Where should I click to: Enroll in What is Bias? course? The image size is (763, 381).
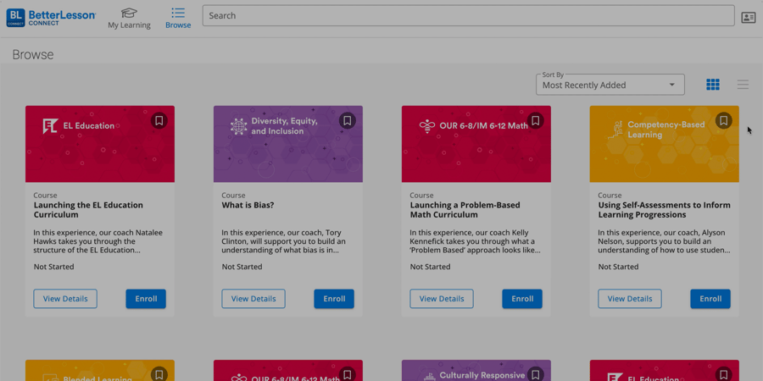pyautogui.click(x=334, y=299)
